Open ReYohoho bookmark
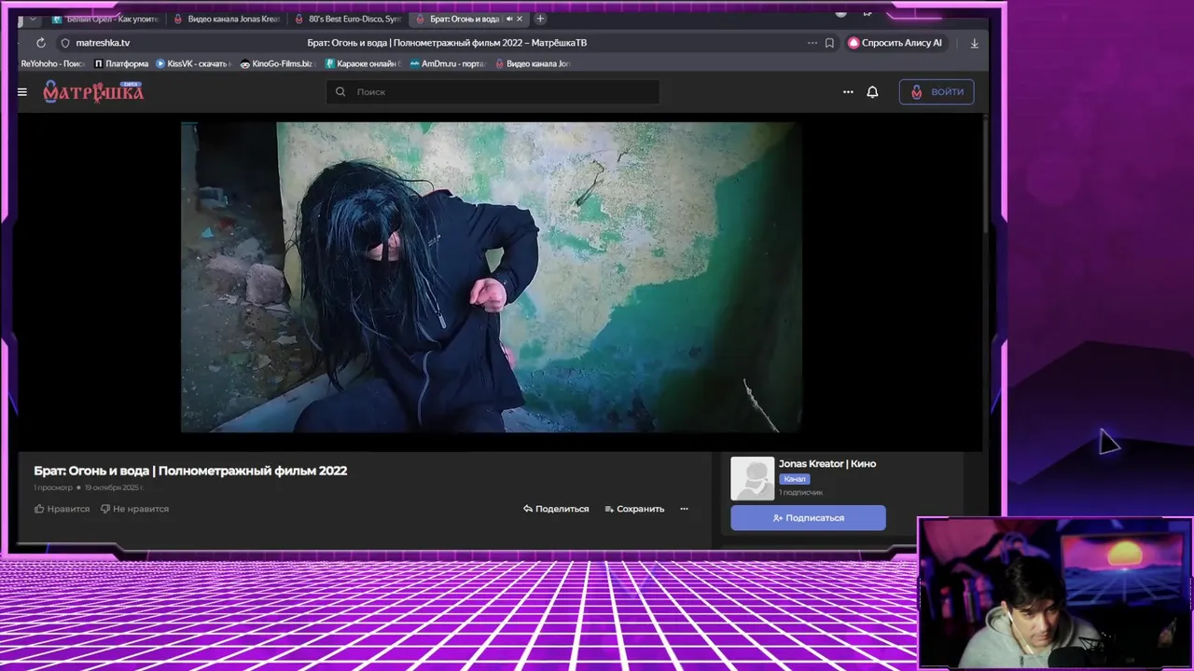 click(53, 63)
